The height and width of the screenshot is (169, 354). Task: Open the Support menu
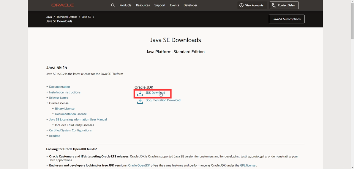[160, 5]
